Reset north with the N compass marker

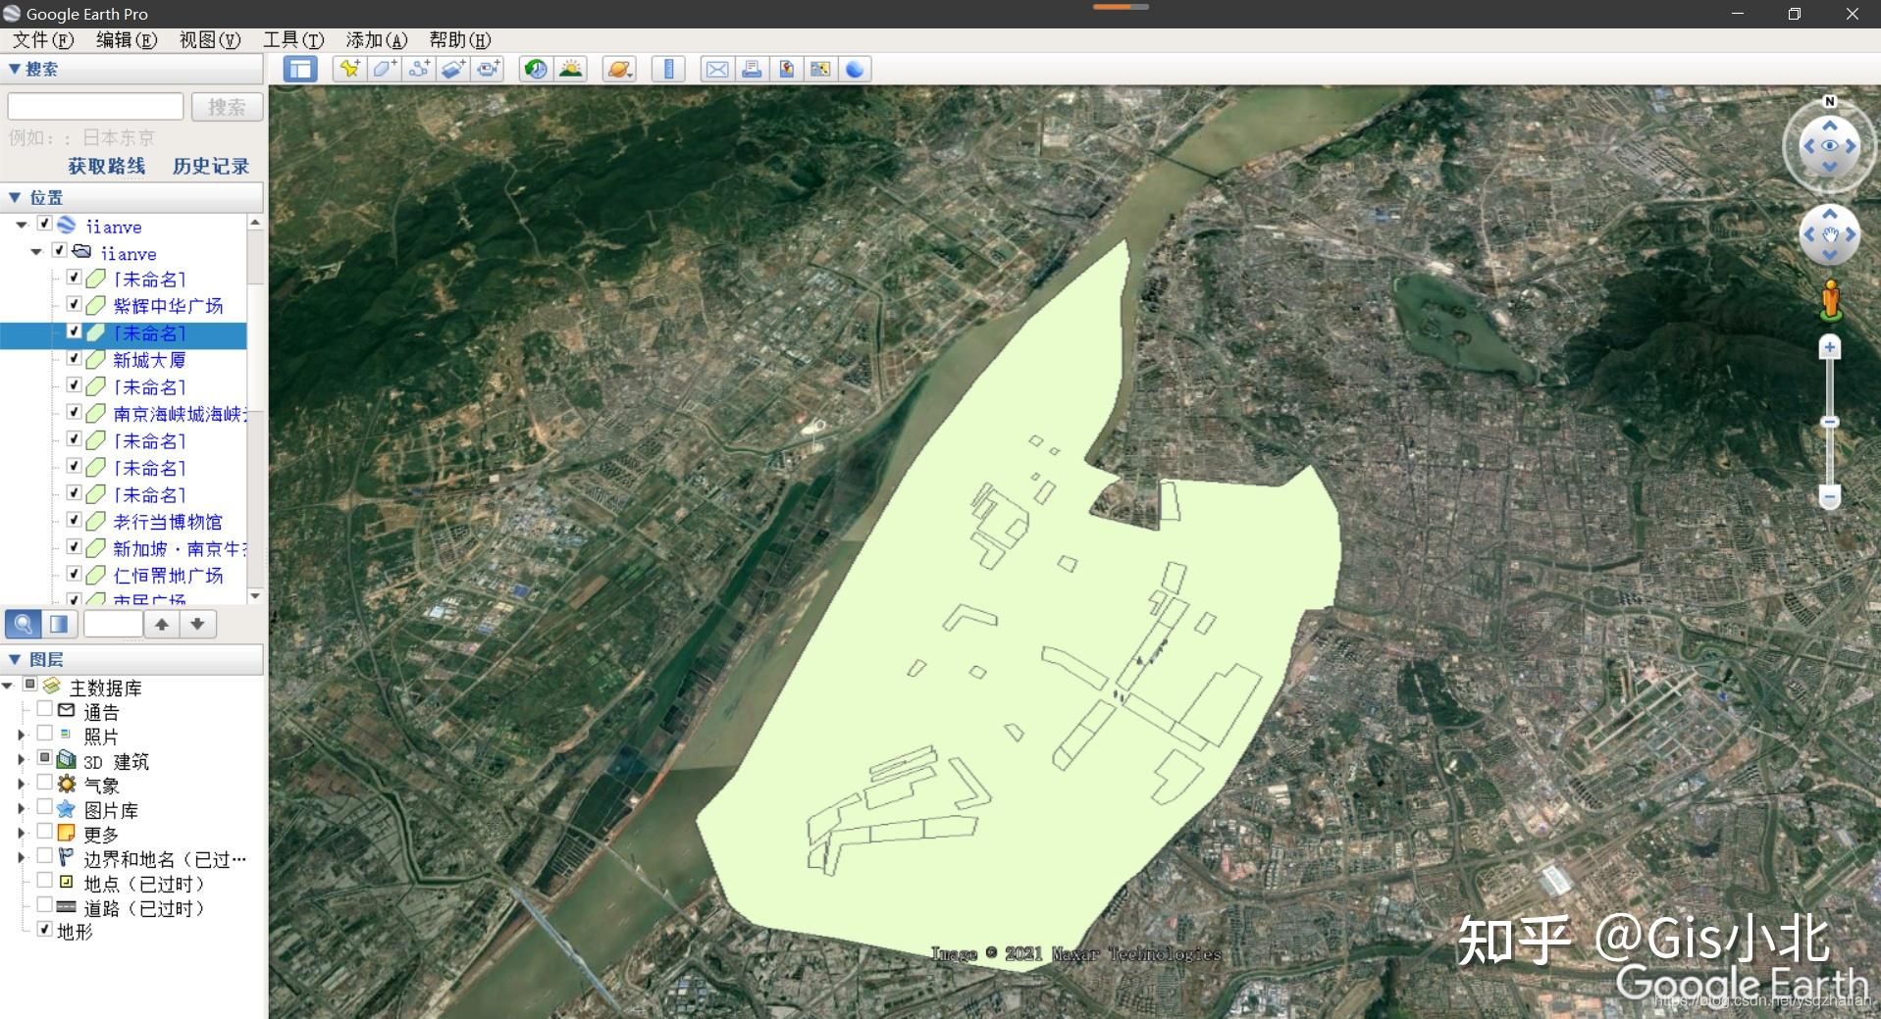tap(1830, 102)
